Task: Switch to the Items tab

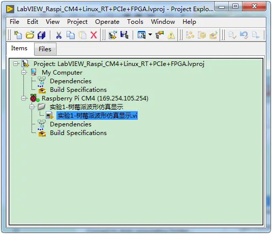Action: (19, 48)
